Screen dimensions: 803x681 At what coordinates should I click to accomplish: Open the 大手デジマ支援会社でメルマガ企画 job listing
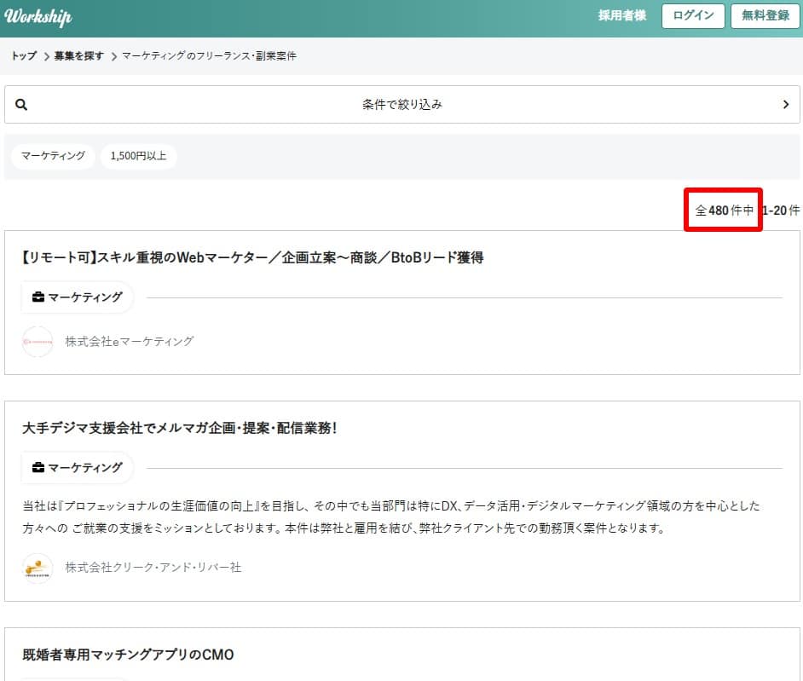point(180,428)
